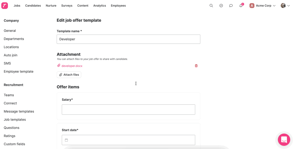Select Custom fields in sidebar
Viewport: 293px width, 149px height.
14,144
